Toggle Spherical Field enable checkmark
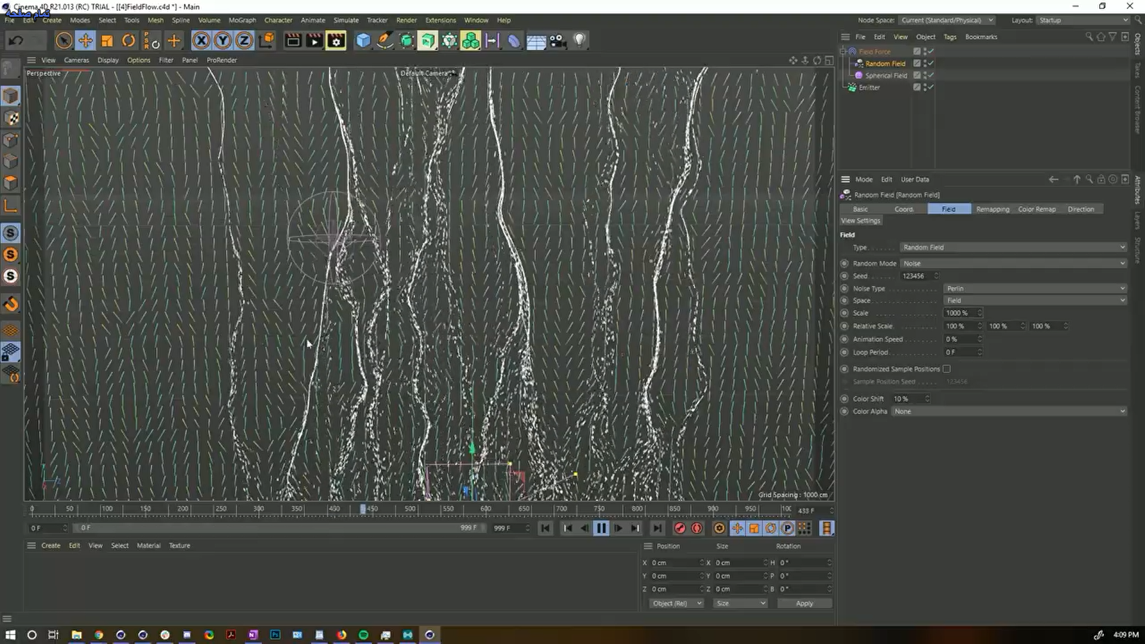The image size is (1145, 644). point(930,75)
